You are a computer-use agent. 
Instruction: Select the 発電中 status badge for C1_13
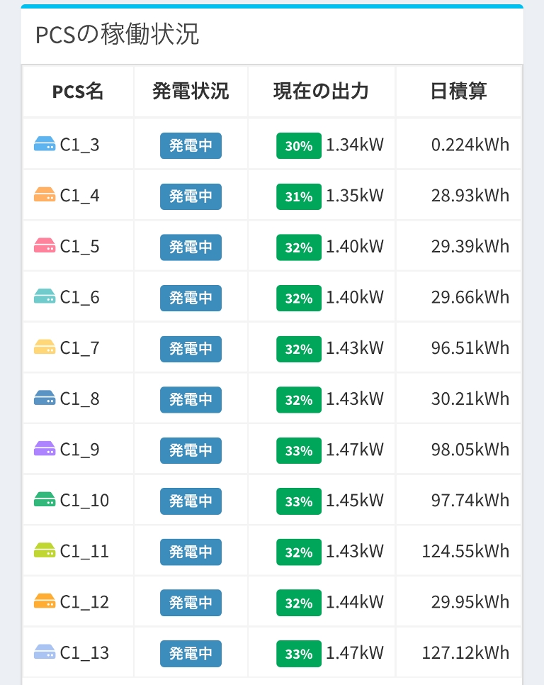coord(191,653)
